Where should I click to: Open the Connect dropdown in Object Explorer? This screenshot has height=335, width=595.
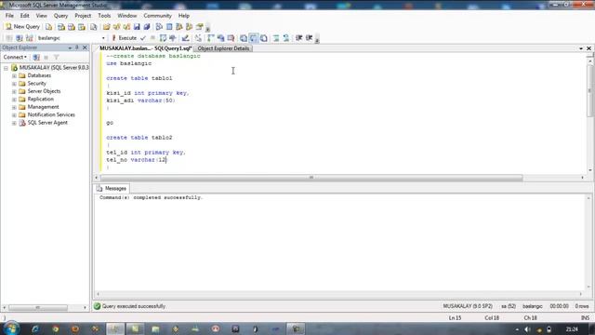pyautogui.click(x=15, y=58)
